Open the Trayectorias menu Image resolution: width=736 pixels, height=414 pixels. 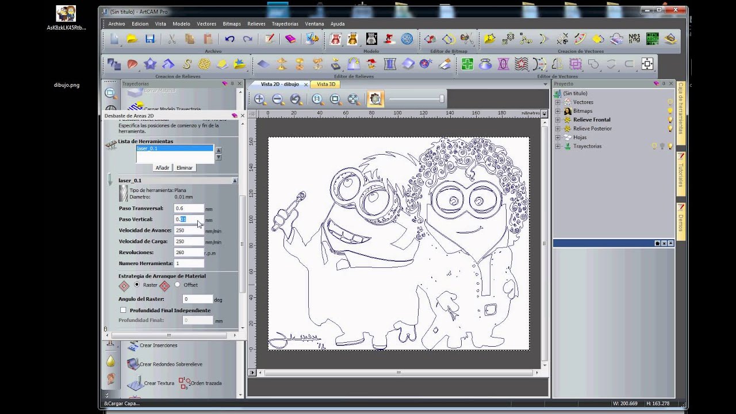click(x=285, y=24)
